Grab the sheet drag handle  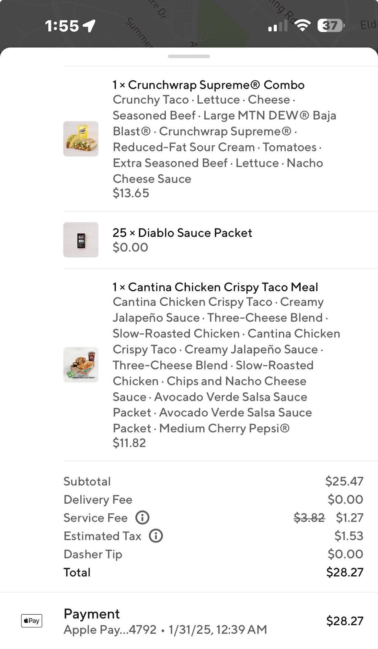tap(189, 56)
